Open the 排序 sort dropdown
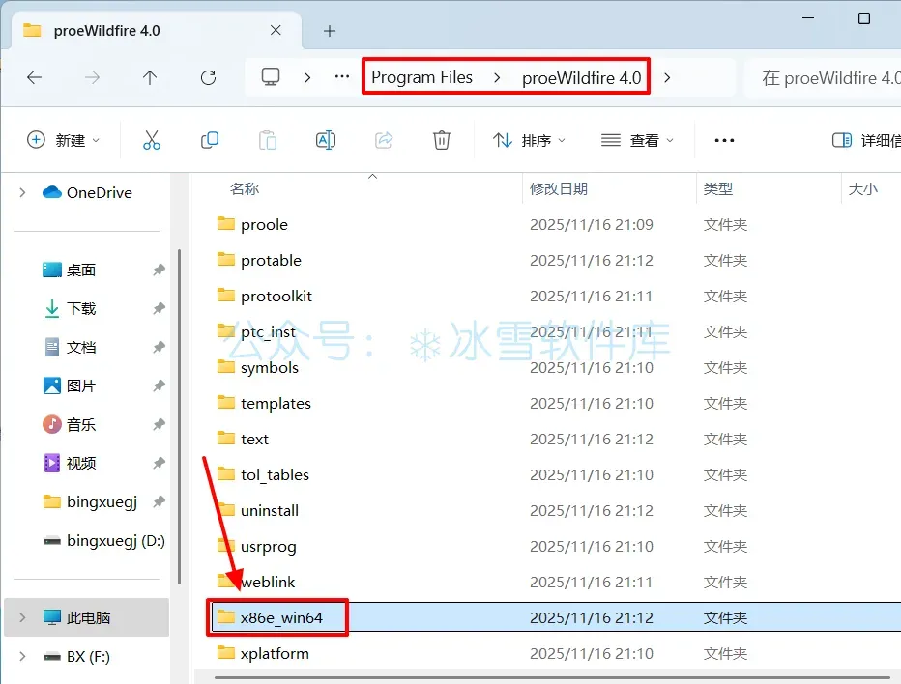The height and width of the screenshot is (684, 901). point(529,140)
